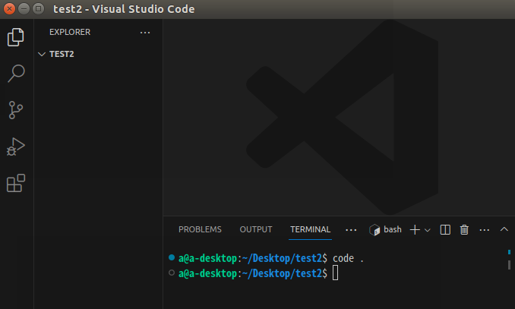Open the Extensions view

16,183
